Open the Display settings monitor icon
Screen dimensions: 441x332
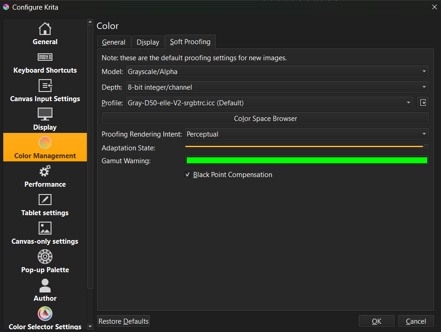(x=45, y=114)
